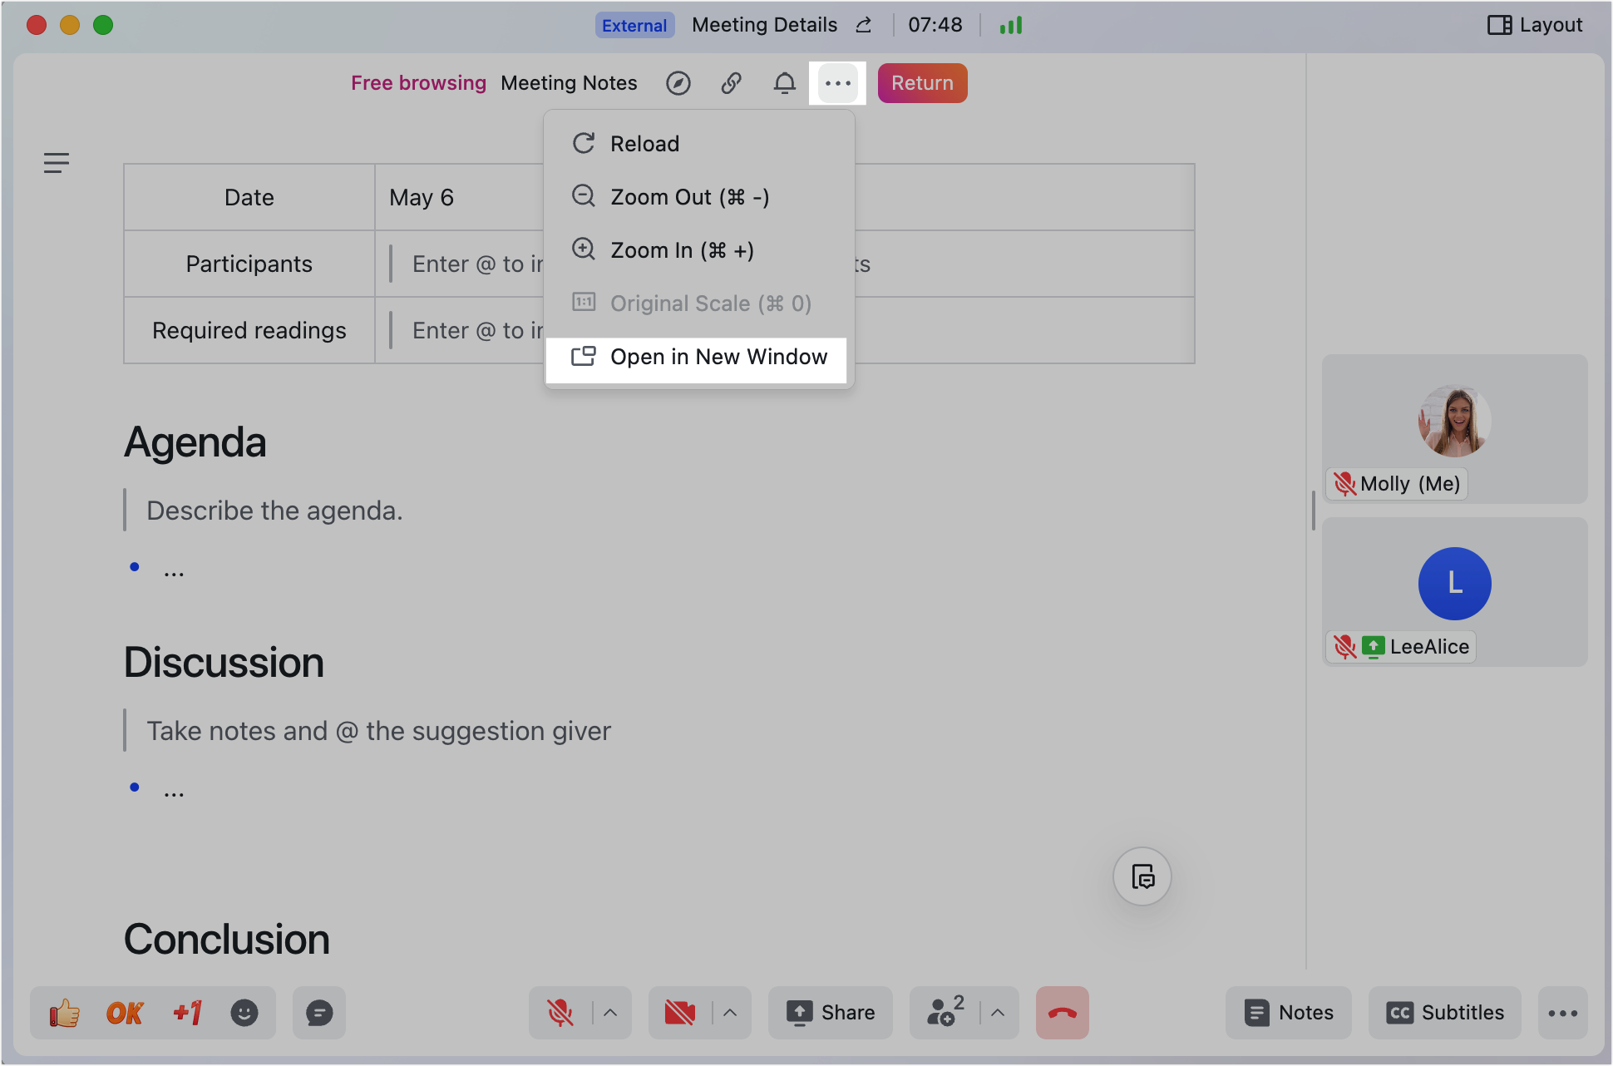Click the Share screen button
This screenshot has height=1066, width=1613.
click(x=831, y=1013)
